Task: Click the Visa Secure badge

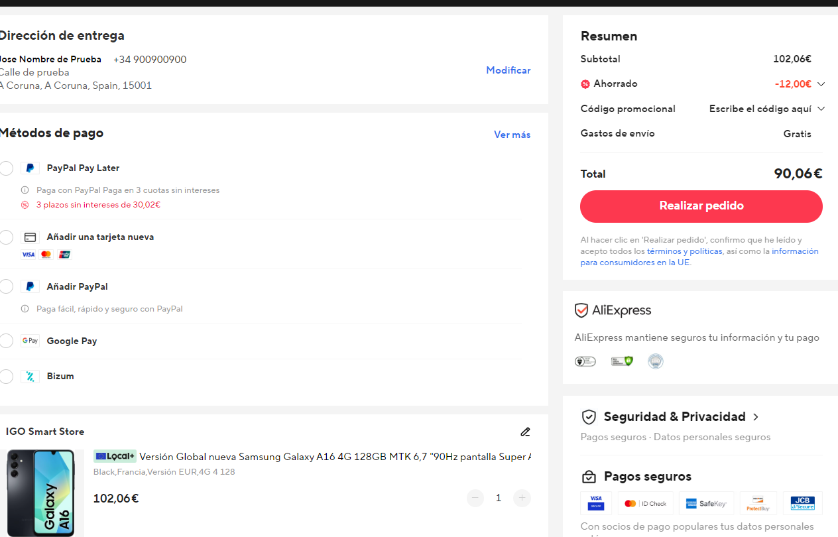Action: point(596,503)
